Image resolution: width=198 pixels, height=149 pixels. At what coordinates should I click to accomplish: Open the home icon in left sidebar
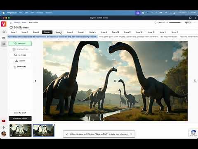pos(4,31)
